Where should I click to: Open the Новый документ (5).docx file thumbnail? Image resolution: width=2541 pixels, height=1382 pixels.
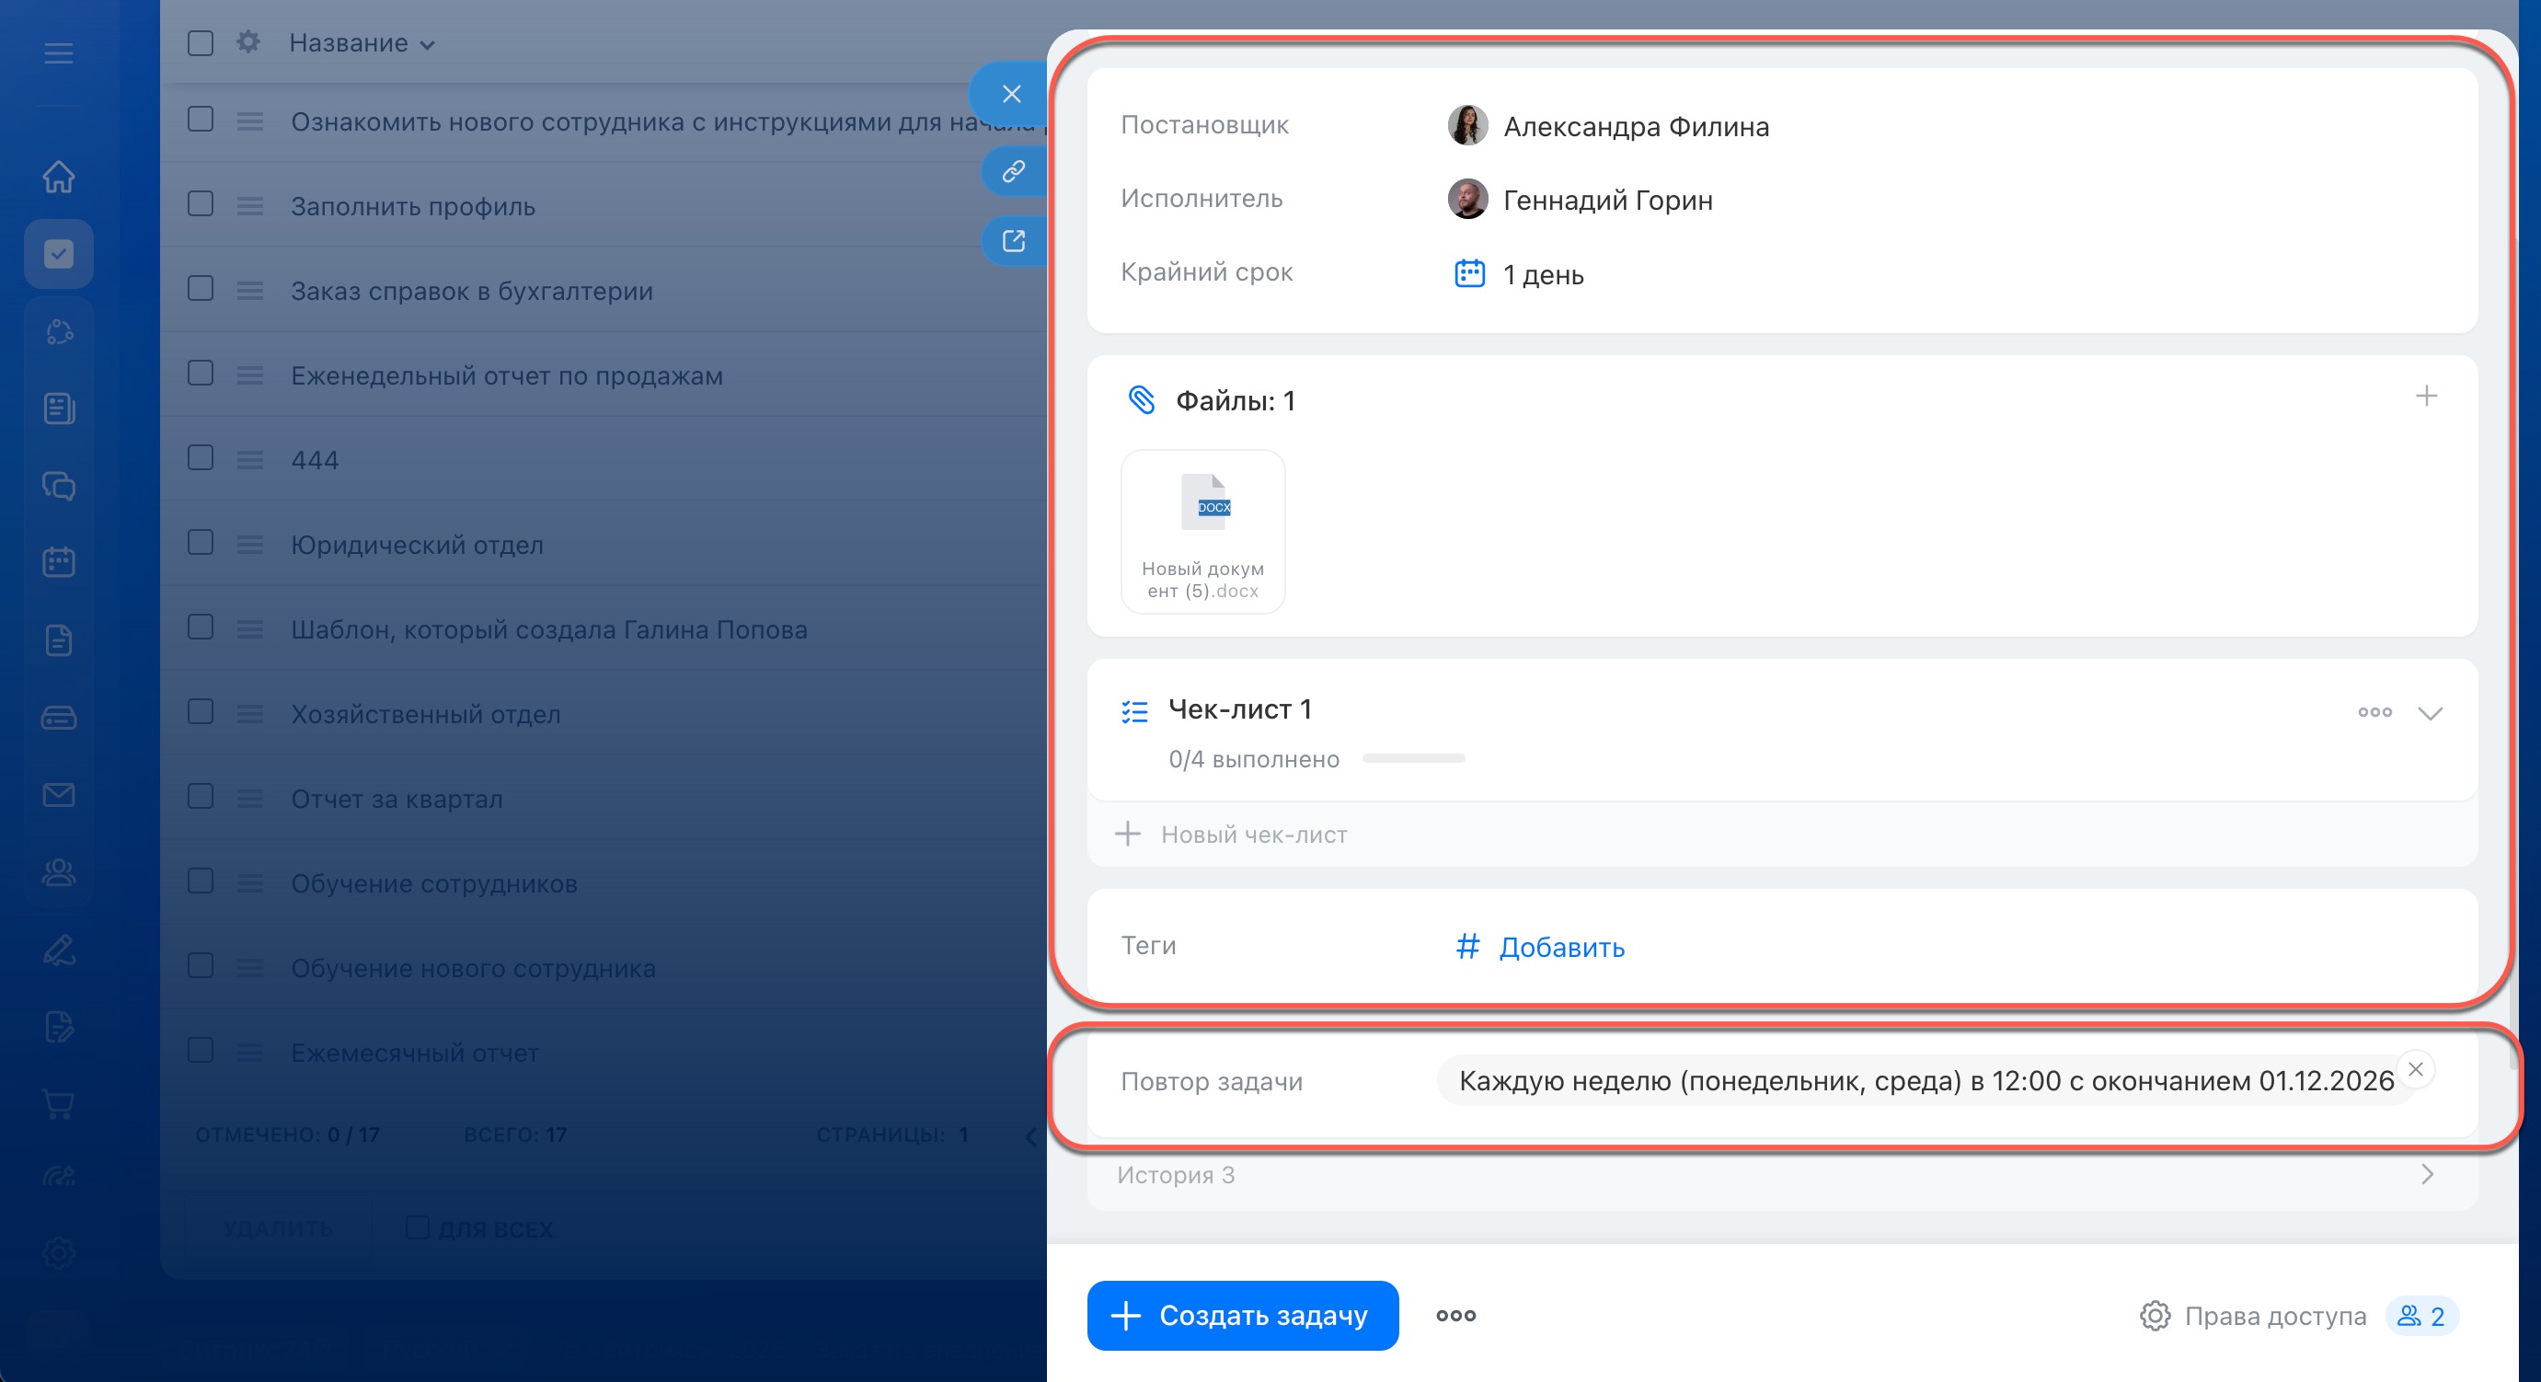coord(1202,532)
